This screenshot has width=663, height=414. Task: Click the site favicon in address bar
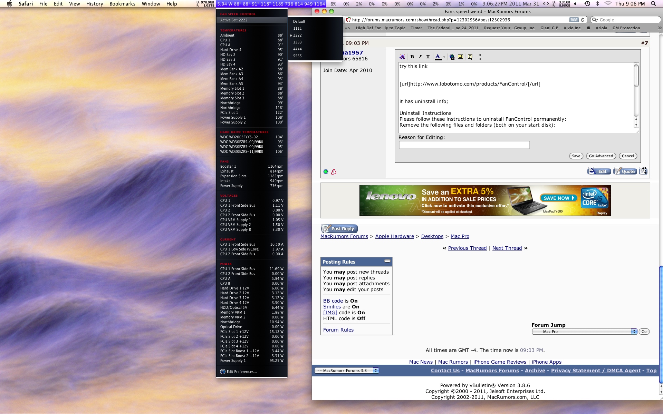[348, 20]
